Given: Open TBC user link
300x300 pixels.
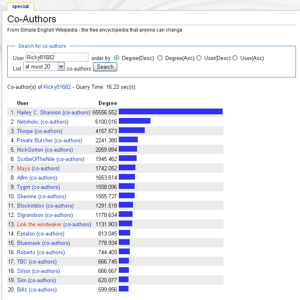Looking at the screenshot, I should pyautogui.click(x=22, y=261).
